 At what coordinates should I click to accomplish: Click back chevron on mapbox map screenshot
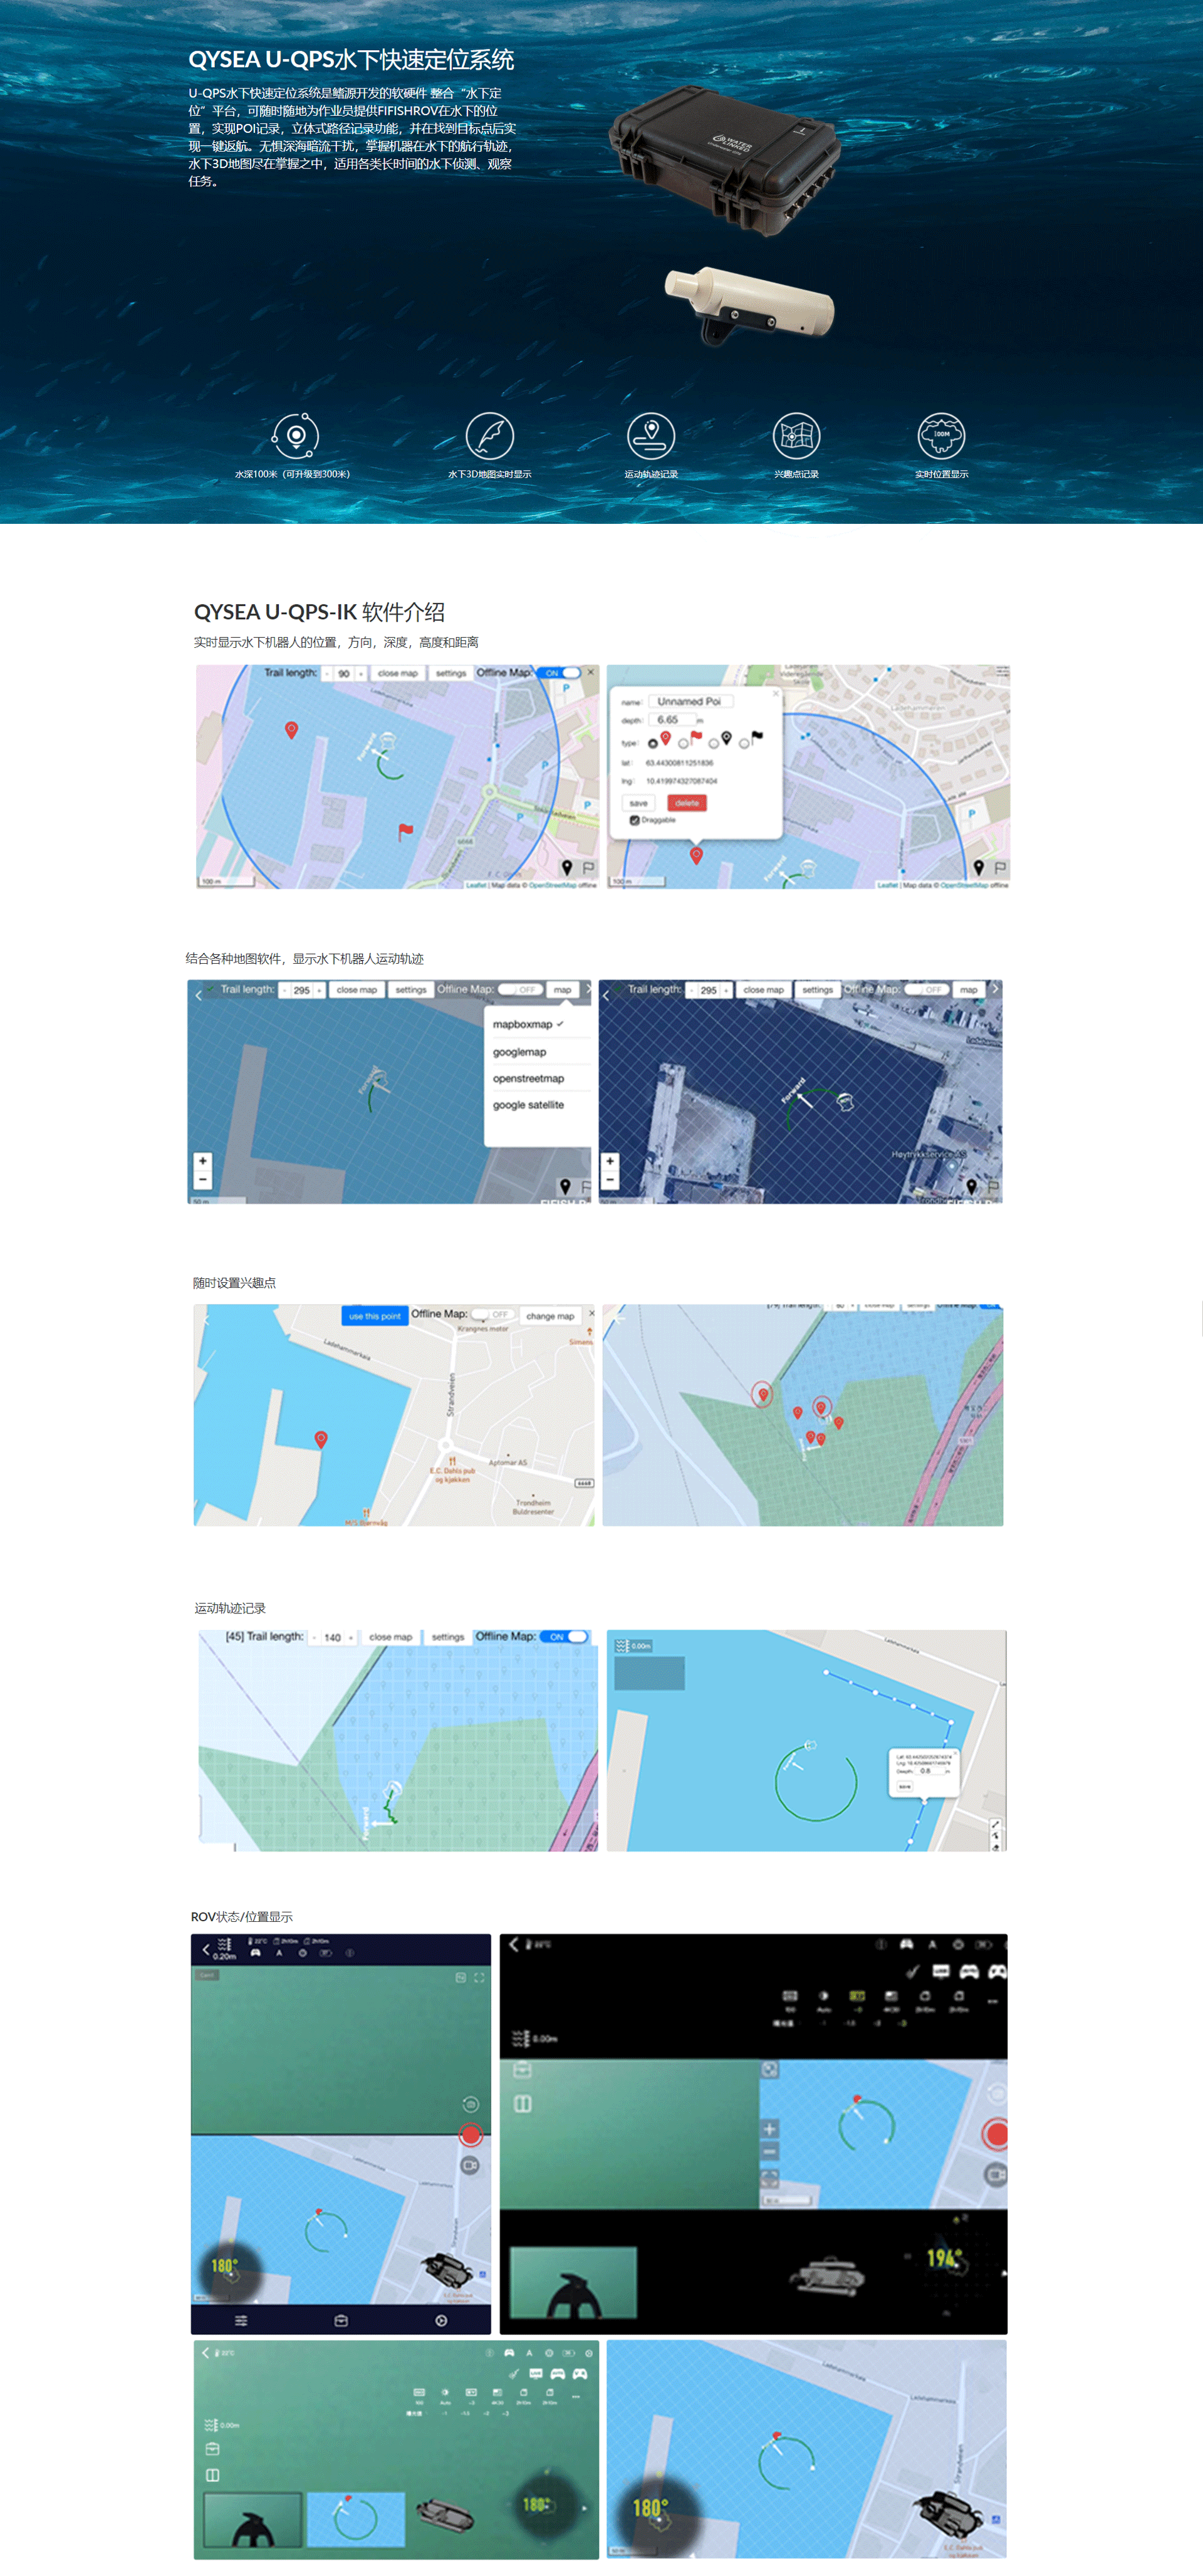(198, 995)
